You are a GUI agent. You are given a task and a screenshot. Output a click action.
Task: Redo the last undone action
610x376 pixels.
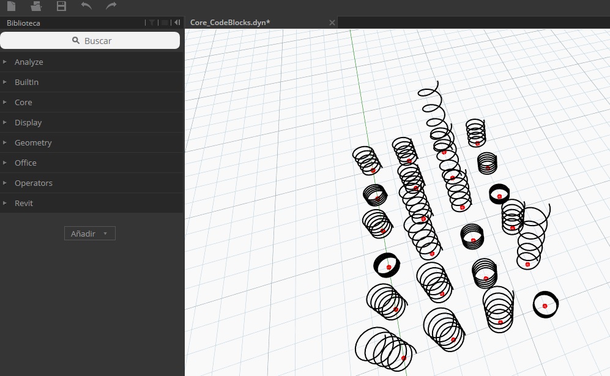(x=111, y=6)
